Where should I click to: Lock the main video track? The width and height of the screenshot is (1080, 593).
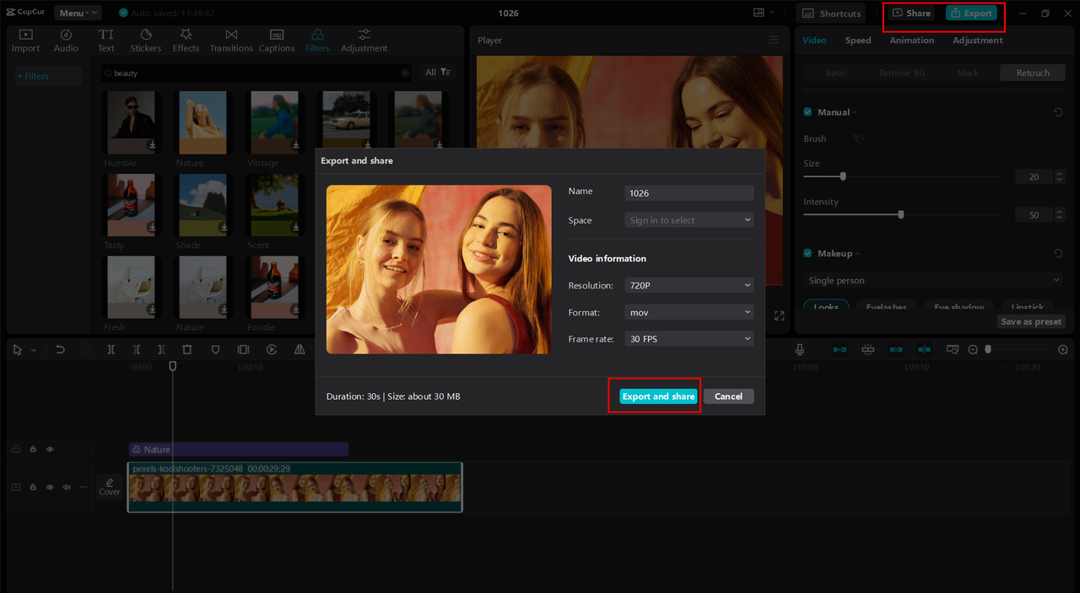point(33,487)
